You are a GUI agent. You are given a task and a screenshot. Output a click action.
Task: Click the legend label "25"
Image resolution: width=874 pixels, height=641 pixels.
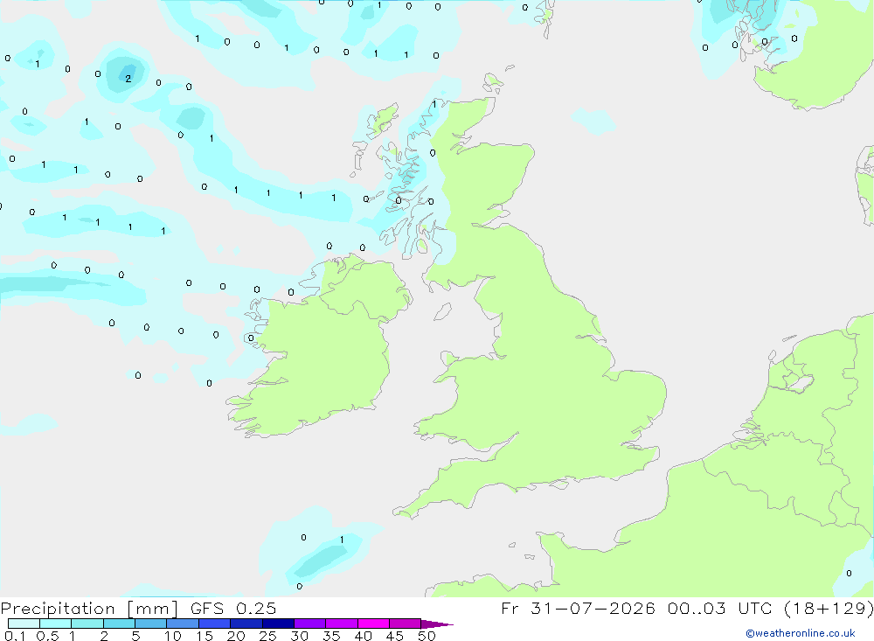pos(268,636)
